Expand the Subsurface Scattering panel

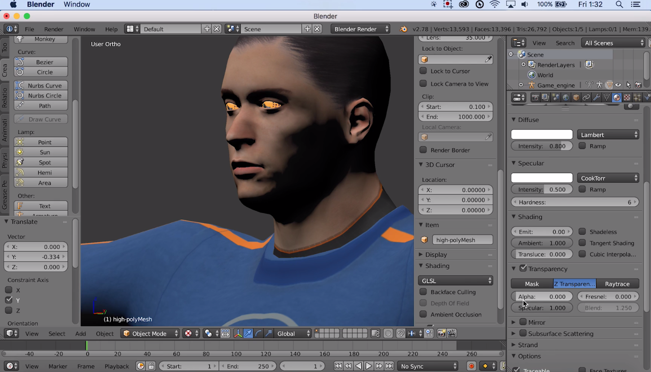point(514,333)
